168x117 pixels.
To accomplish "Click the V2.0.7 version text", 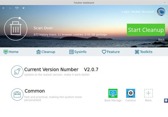I will click(x=91, y=69).
